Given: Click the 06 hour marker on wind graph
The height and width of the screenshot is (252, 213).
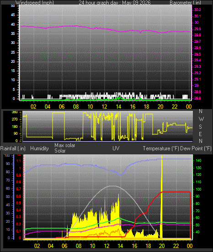Looking at the screenshot, I should click(x=62, y=107).
